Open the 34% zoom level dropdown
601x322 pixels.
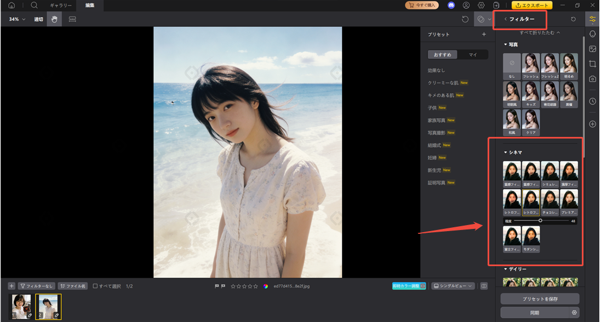(16, 19)
